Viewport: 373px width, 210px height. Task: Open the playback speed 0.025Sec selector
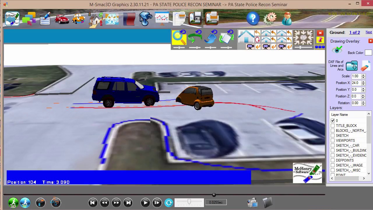(x=216, y=202)
